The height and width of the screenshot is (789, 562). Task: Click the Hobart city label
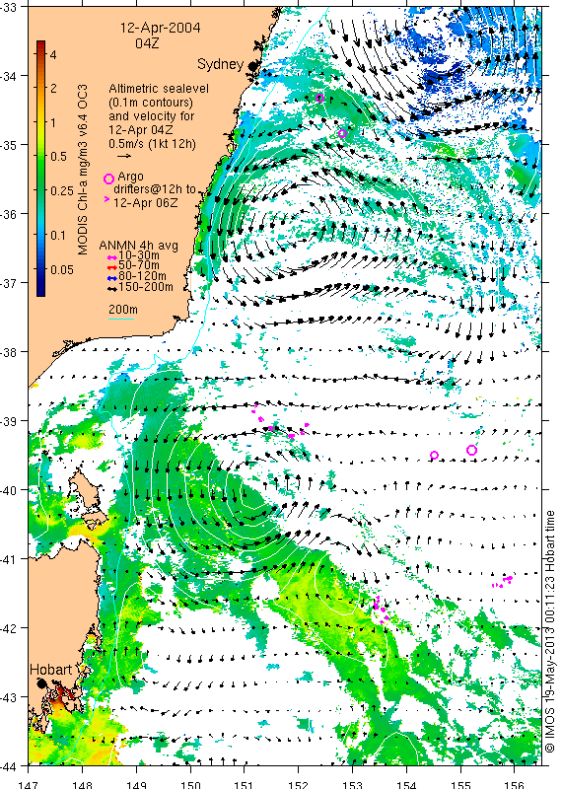click(x=51, y=670)
